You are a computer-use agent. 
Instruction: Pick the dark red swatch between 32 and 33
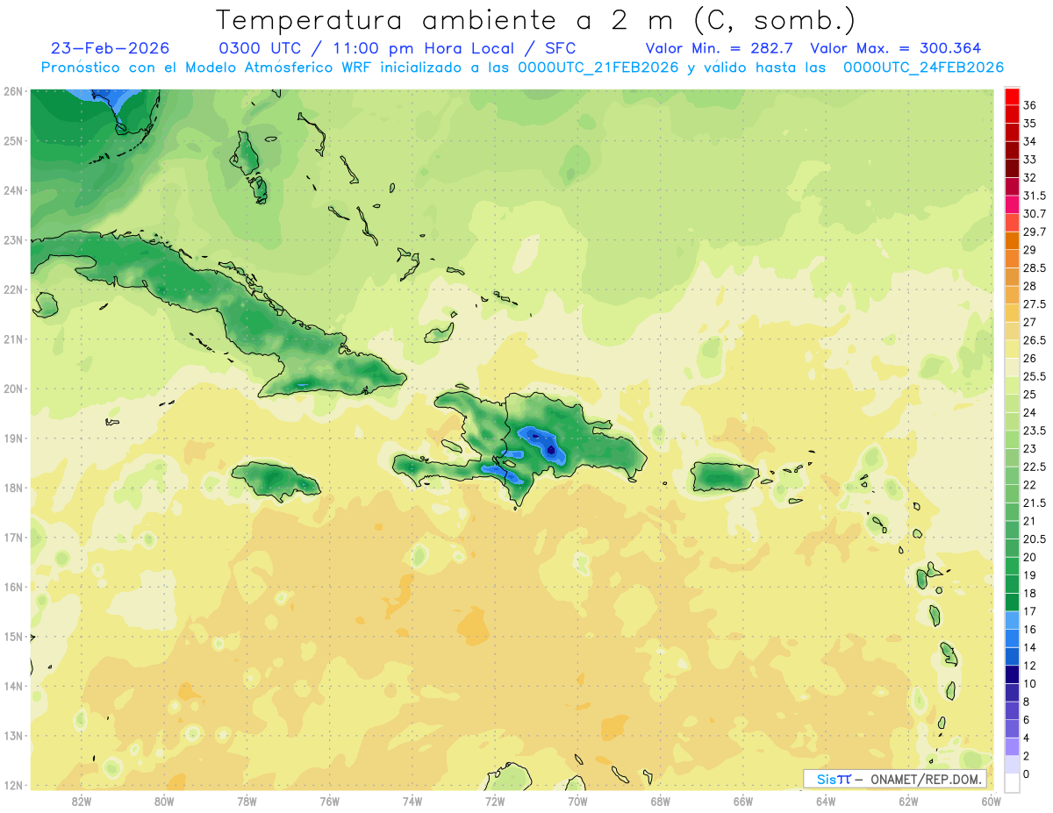coord(1012,168)
